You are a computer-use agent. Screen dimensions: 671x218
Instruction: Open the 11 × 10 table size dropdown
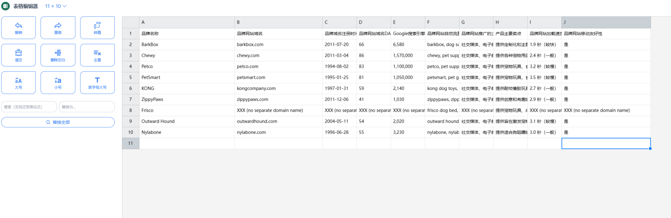click(x=56, y=6)
